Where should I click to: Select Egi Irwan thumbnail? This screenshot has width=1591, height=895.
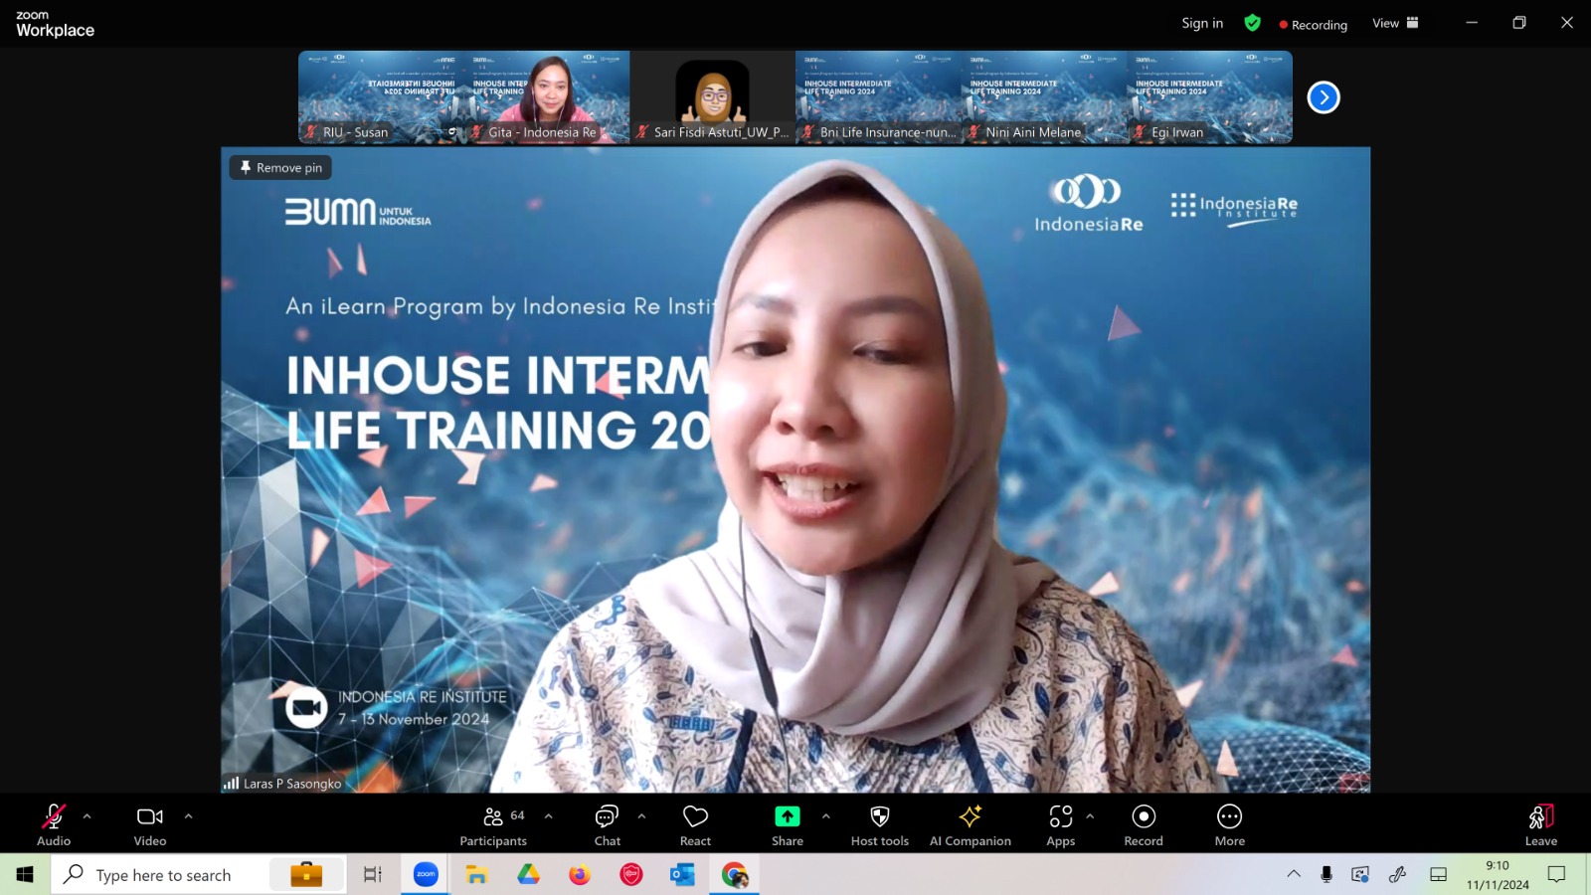coord(1210,97)
